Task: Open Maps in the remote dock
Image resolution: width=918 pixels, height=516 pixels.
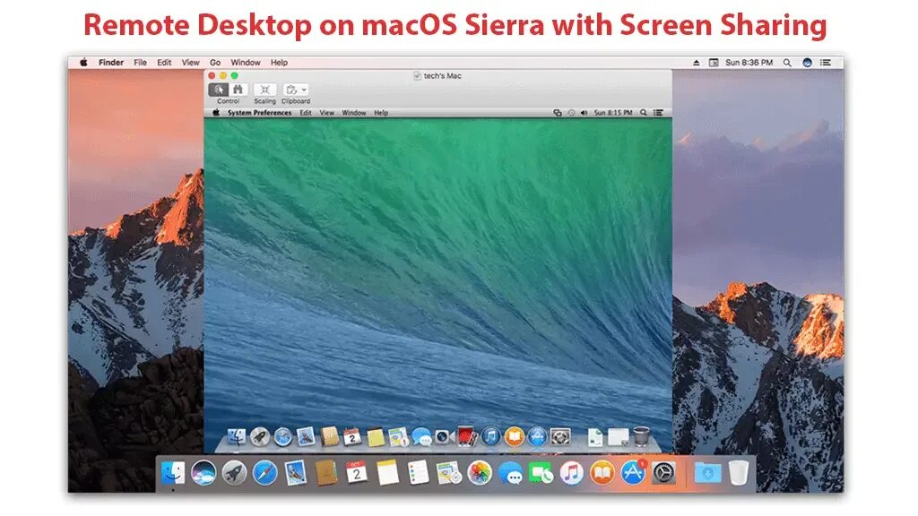Action: coord(398,436)
